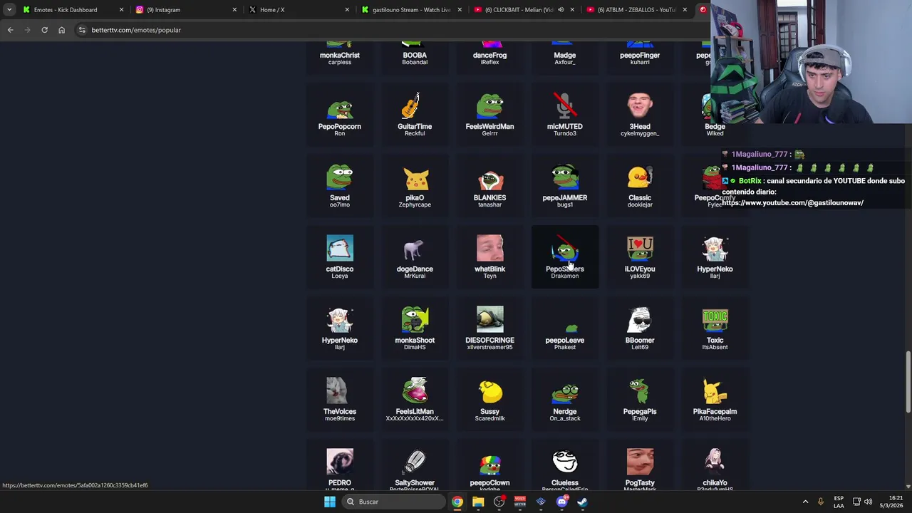This screenshot has width=912, height=513.
Task: Open the dogeDance emote
Action: coord(415,256)
